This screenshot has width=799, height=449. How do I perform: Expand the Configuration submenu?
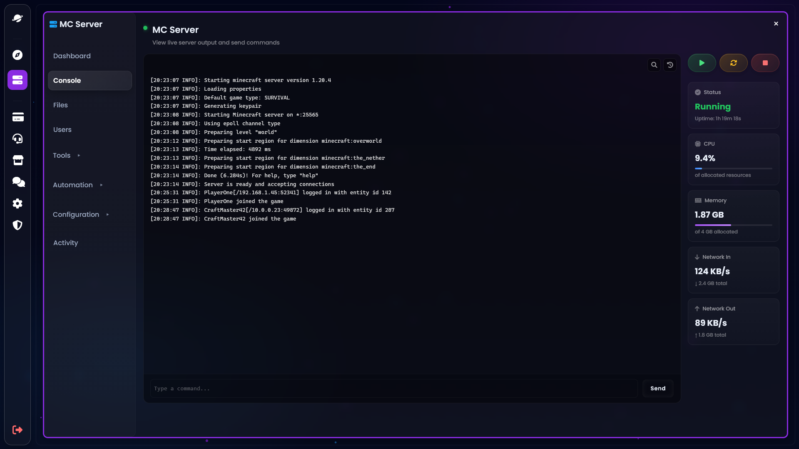point(81,214)
